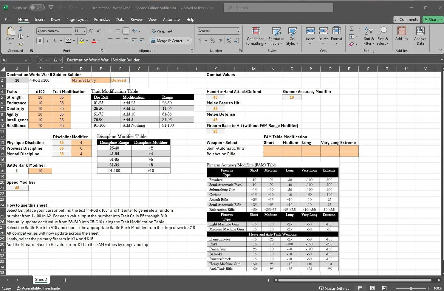Select the Sheet1 tab
The height and width of the screenshot is (291, 444).
tap(41, 280)
